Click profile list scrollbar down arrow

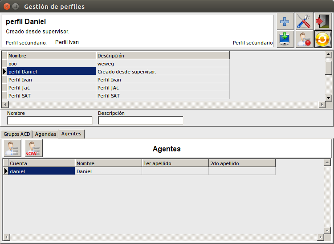point(329,98)
